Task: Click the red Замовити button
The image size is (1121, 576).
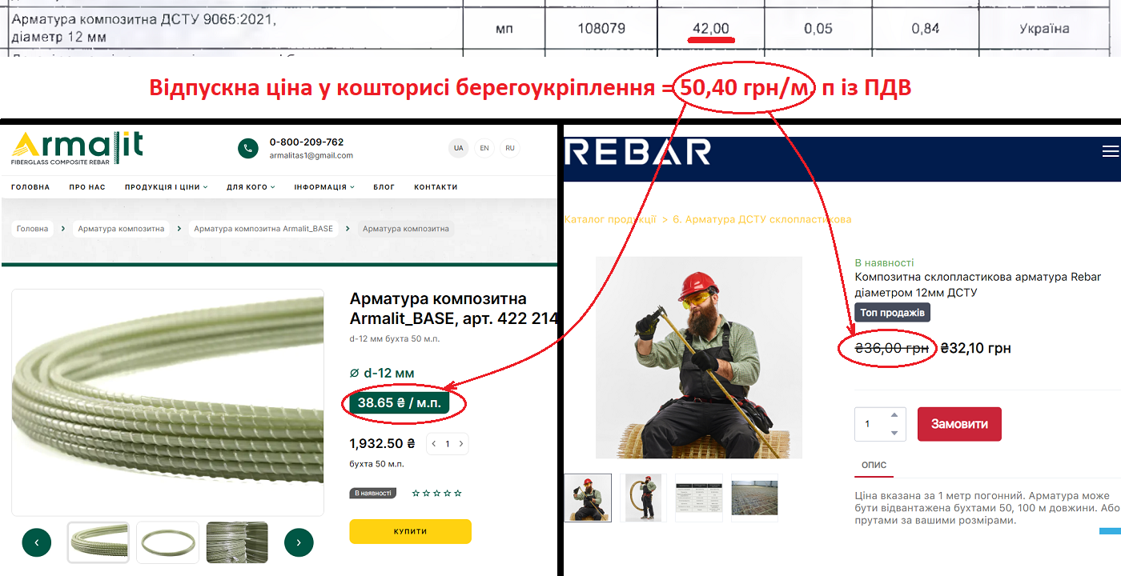Action: point(959,424)
